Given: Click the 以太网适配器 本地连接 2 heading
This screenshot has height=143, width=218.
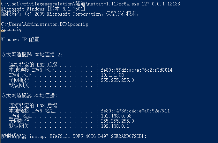Looking at the screenshot, I should tap(32, 55).
